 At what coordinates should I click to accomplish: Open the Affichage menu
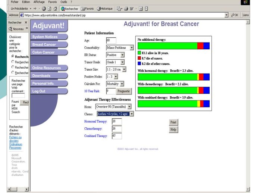pyautogui.click(x=39, y=2)
